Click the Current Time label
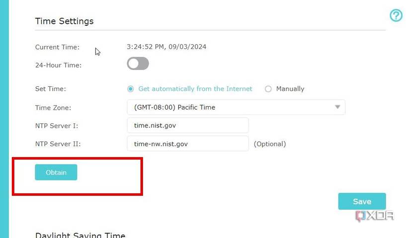Image resolution: width=410 pixels, height=238 pixels. point(57,47)
